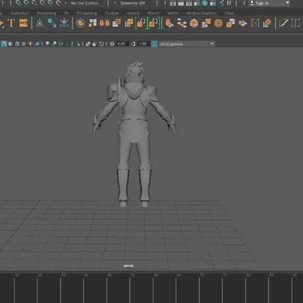Click the gamma value field showing 1.00

tap(143, 44)
